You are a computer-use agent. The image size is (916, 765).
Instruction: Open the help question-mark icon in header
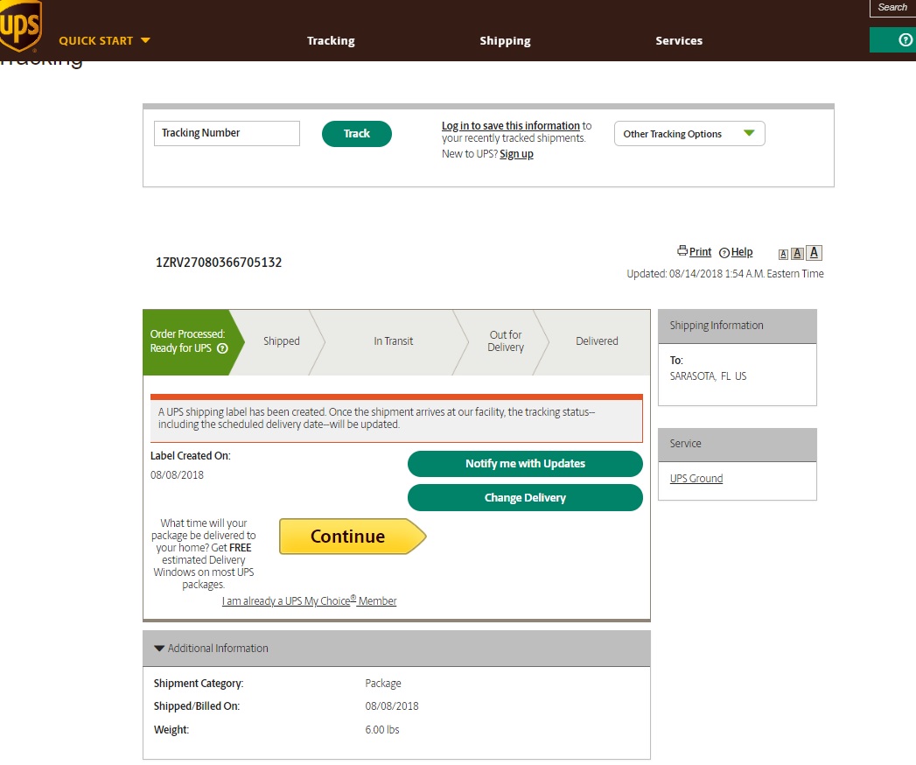[905, 39]
